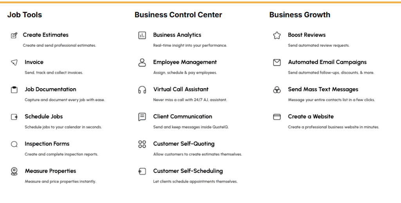Click the Business Growth column heading

click(300, 15)
